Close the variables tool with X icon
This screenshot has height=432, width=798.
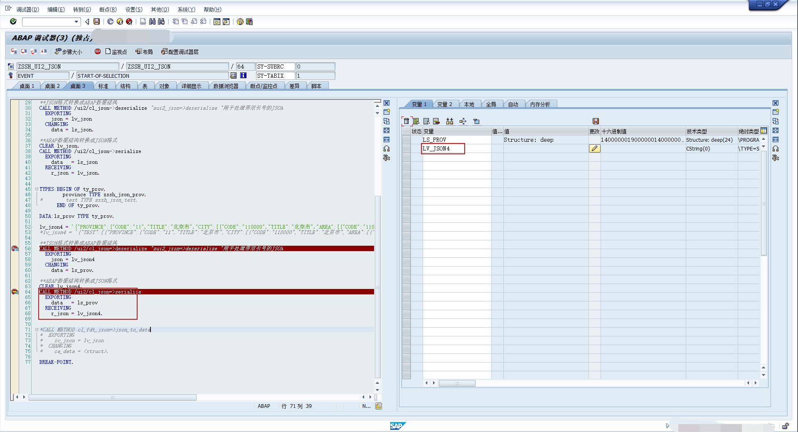click(x=776, y=103)
